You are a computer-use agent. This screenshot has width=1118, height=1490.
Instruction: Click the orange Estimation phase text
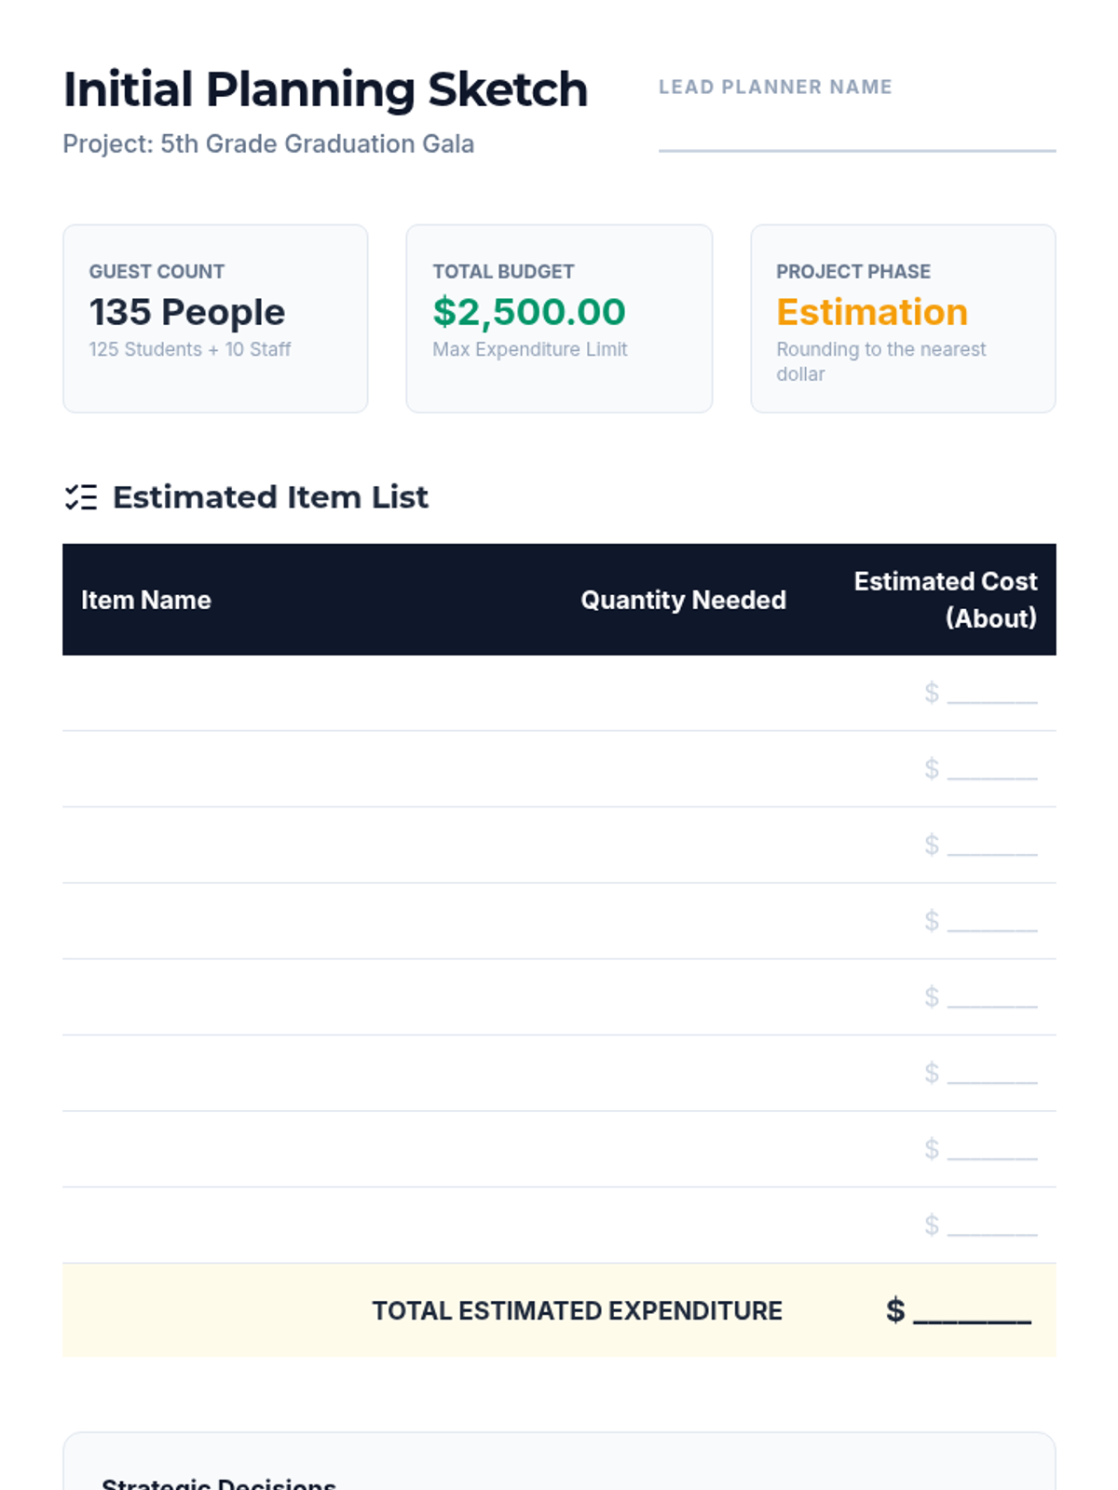coord(871,312)
